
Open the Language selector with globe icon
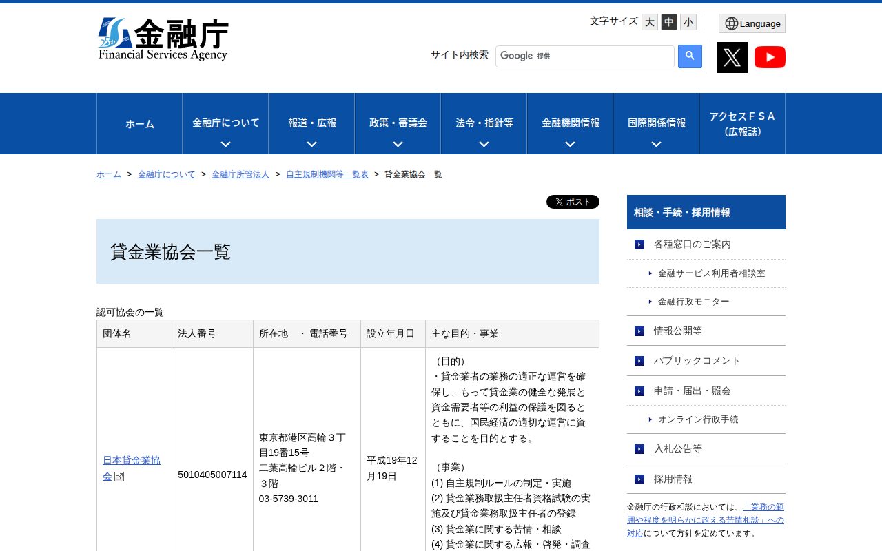(x=752, y=23)
